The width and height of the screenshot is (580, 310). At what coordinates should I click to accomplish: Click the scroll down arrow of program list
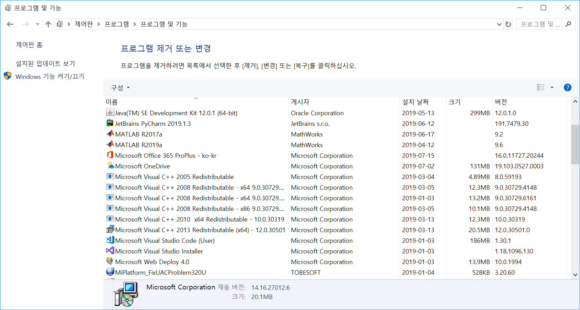(x=575, y=274)
